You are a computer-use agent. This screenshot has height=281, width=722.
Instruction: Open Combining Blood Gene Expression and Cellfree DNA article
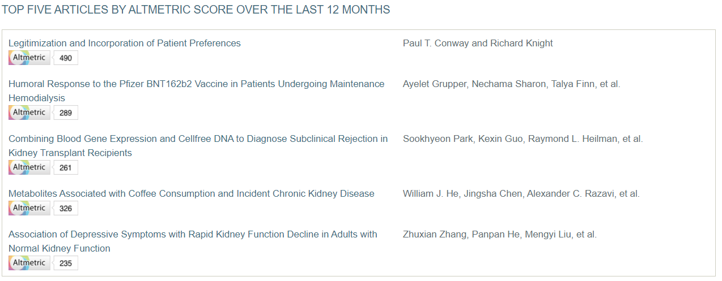198,146
